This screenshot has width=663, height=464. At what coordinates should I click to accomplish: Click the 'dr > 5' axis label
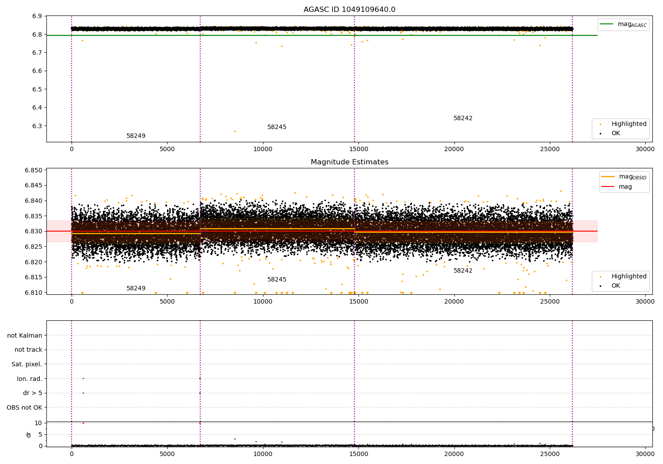(x=33, y=393)
